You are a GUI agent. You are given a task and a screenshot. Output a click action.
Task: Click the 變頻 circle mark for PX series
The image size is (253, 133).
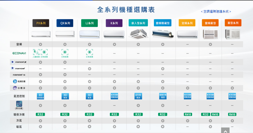(40, 44)
